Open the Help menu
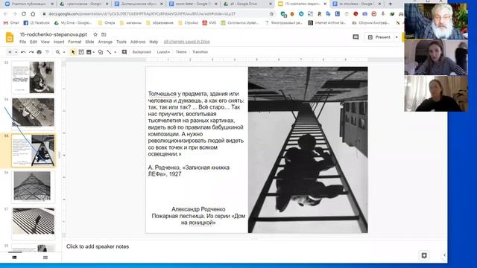The image size is (477, 268). (x=154, y=42)
